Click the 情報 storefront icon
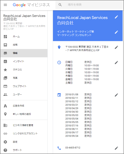Image resolution: width=124 pixels, height=154 pixels. 5,53
